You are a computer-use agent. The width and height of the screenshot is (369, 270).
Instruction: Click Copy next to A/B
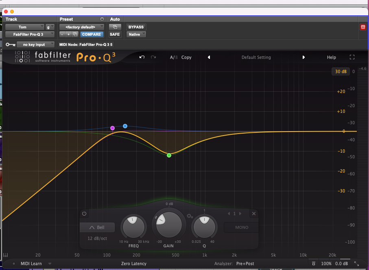pyautogui.click(x=186, y=57)
